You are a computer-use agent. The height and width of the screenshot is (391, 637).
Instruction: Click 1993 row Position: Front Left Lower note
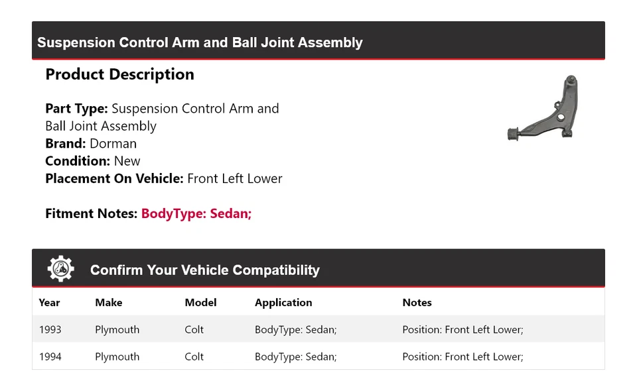462,329
